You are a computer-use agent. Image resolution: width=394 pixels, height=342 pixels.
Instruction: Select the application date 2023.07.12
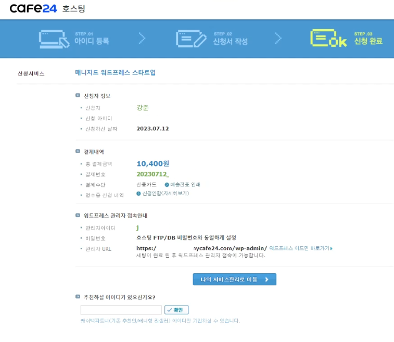(152, 129)
